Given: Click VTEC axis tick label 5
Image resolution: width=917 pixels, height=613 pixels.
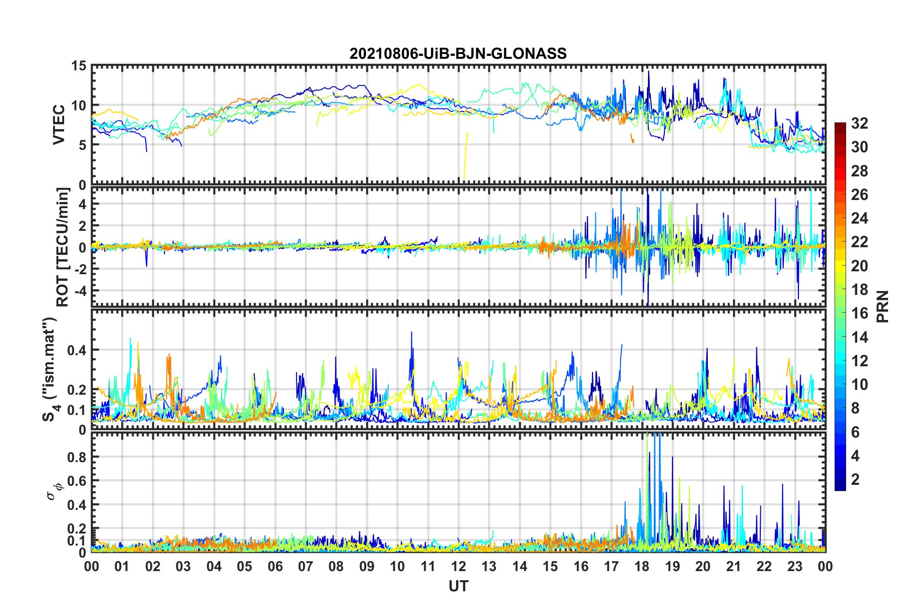Looking at the screenshot, I should click(x=82, y=145).
